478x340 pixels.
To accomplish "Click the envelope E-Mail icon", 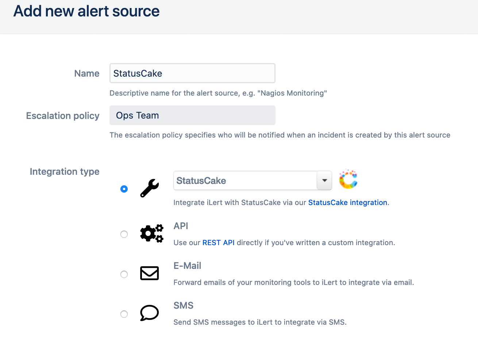I will [x=150, y=273].
